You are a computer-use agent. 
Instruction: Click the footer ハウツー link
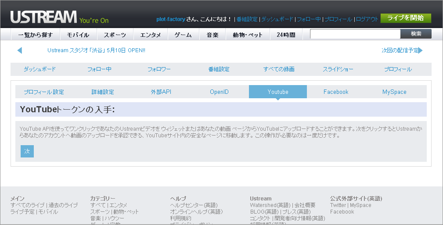pos(115,218)
